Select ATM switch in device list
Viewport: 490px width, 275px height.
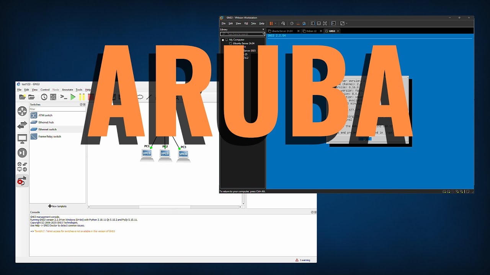[57, 115]
